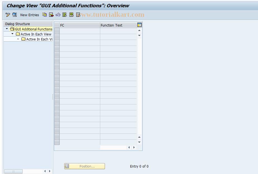This screenshot has width=258, height=174.
Task: Click the table's bottom scroll up arrow
Action: pyautogui.click(x=139, y=137)
